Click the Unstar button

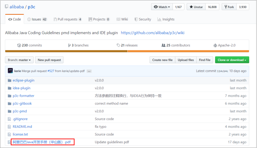(x=196, y=7)
